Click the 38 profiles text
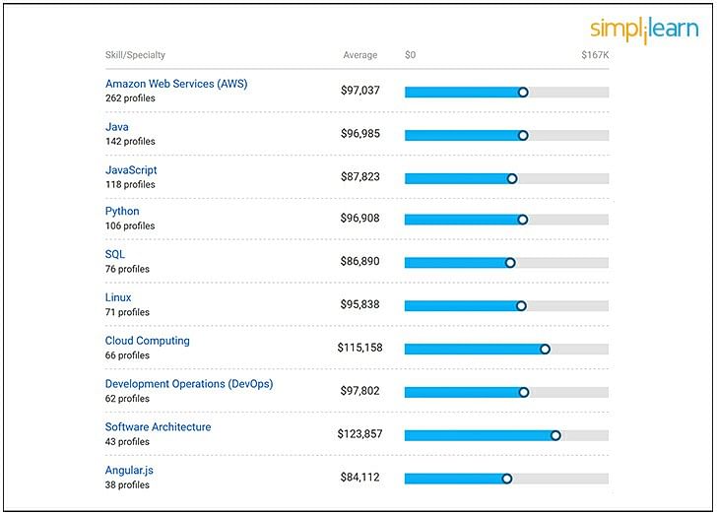The image size is (717, 514). pos(127,484)
